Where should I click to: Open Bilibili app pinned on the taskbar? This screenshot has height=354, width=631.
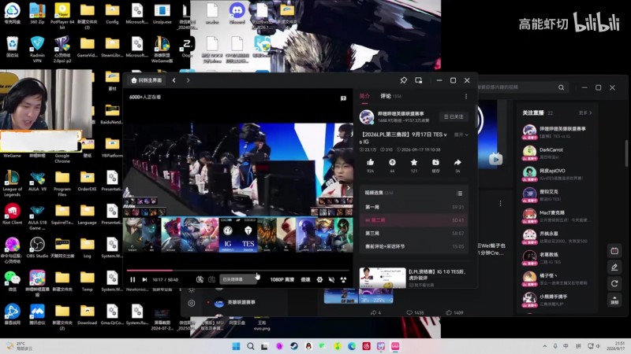click(x=396, y=346)
